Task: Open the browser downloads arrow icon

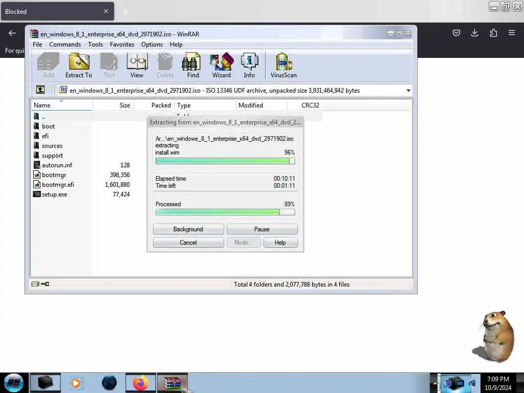Action: point(474,33)
